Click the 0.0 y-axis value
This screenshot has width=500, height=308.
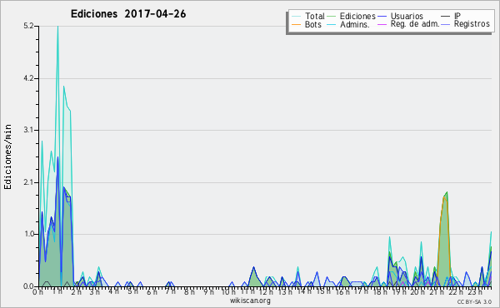point(28,286)
